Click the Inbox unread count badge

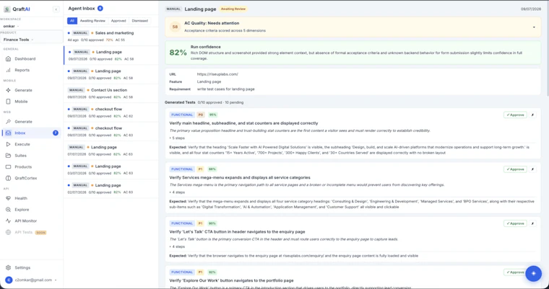pos(56,133)
